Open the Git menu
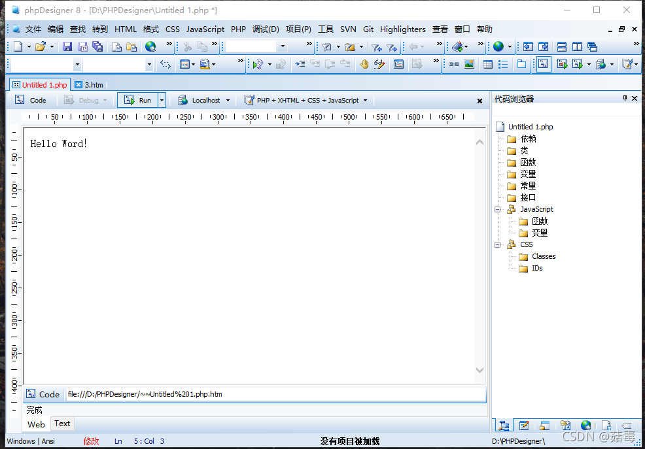The width and height of the screenshot is (645, 449). (x=368, y=29)
